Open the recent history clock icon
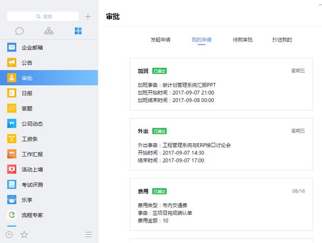This screenshot has width=322, height=243. pos(9,234)
